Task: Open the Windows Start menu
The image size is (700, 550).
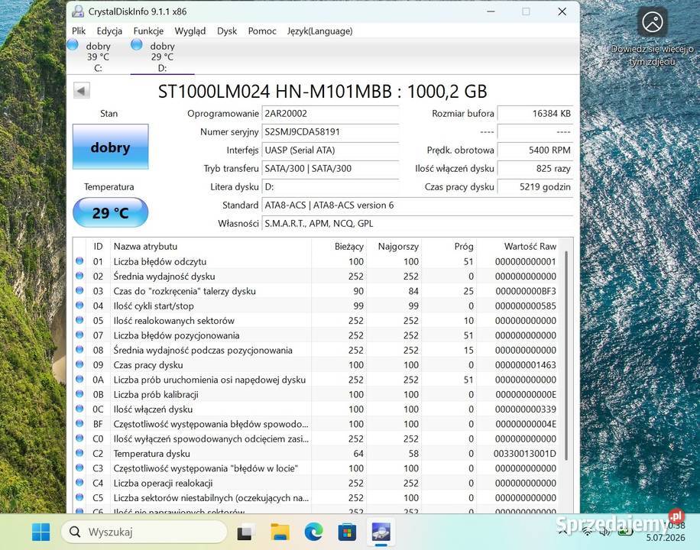Action: pyautogui.click(x=41, y=532)
